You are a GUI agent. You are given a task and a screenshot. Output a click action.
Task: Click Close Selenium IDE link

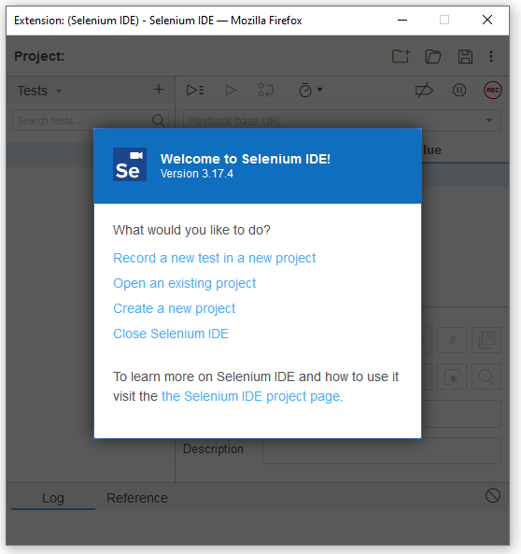pos(171,334)
